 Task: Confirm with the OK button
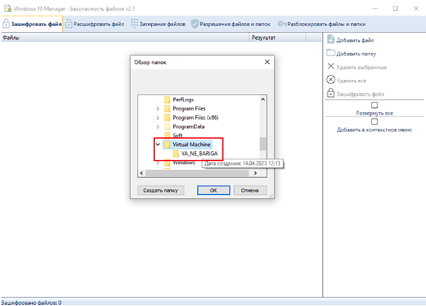pos(214,190)
